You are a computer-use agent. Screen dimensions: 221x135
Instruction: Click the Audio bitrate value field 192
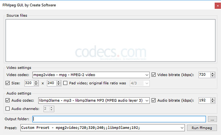point(204,101)
